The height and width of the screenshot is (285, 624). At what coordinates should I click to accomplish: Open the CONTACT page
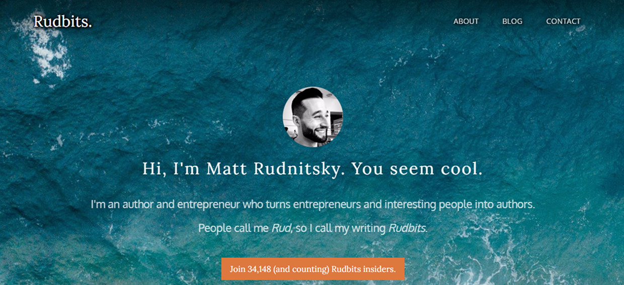[x=563, y=21]
